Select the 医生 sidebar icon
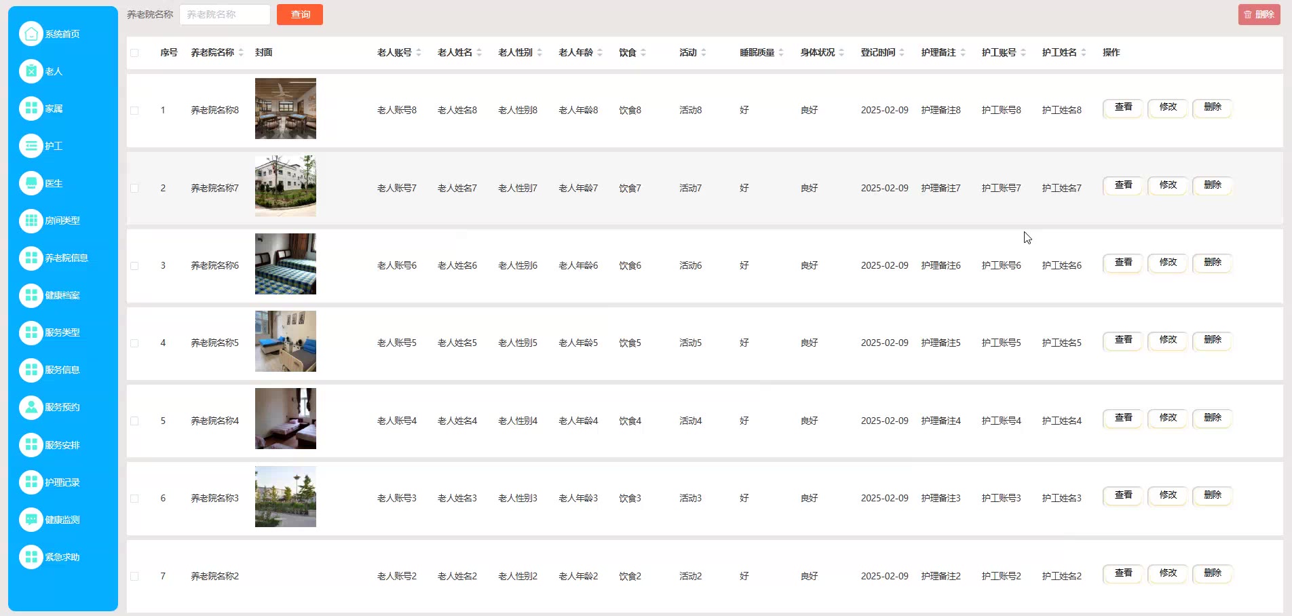This screenshot has height=616, width=1292. (x=31, y=183)
